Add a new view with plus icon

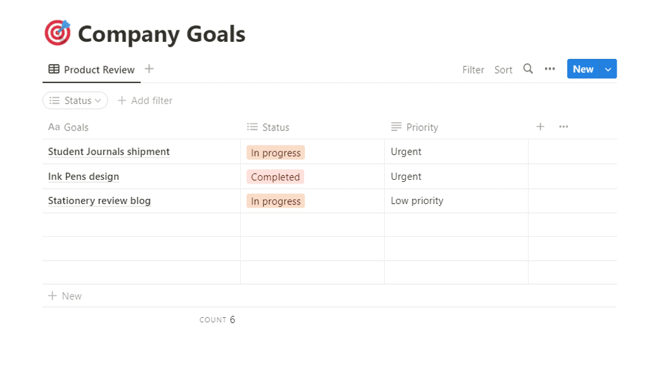pos(149,69)
